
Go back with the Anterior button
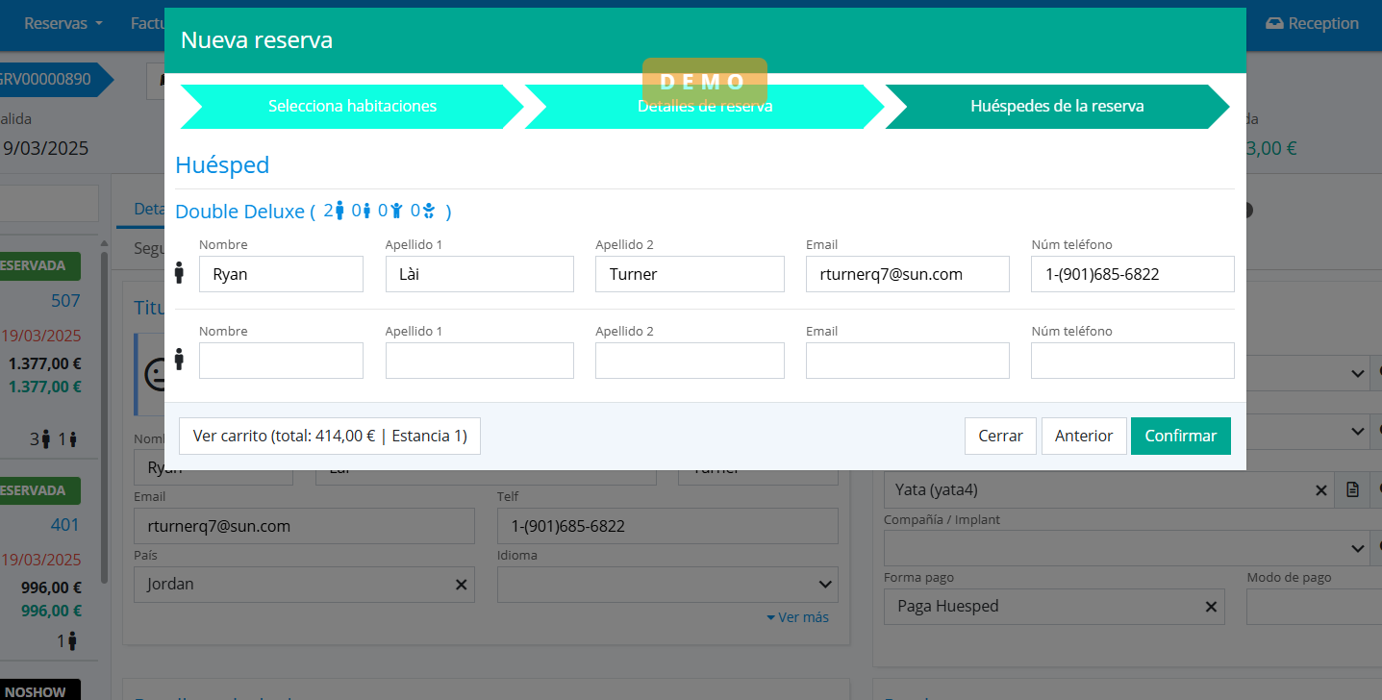(1083, 436)
